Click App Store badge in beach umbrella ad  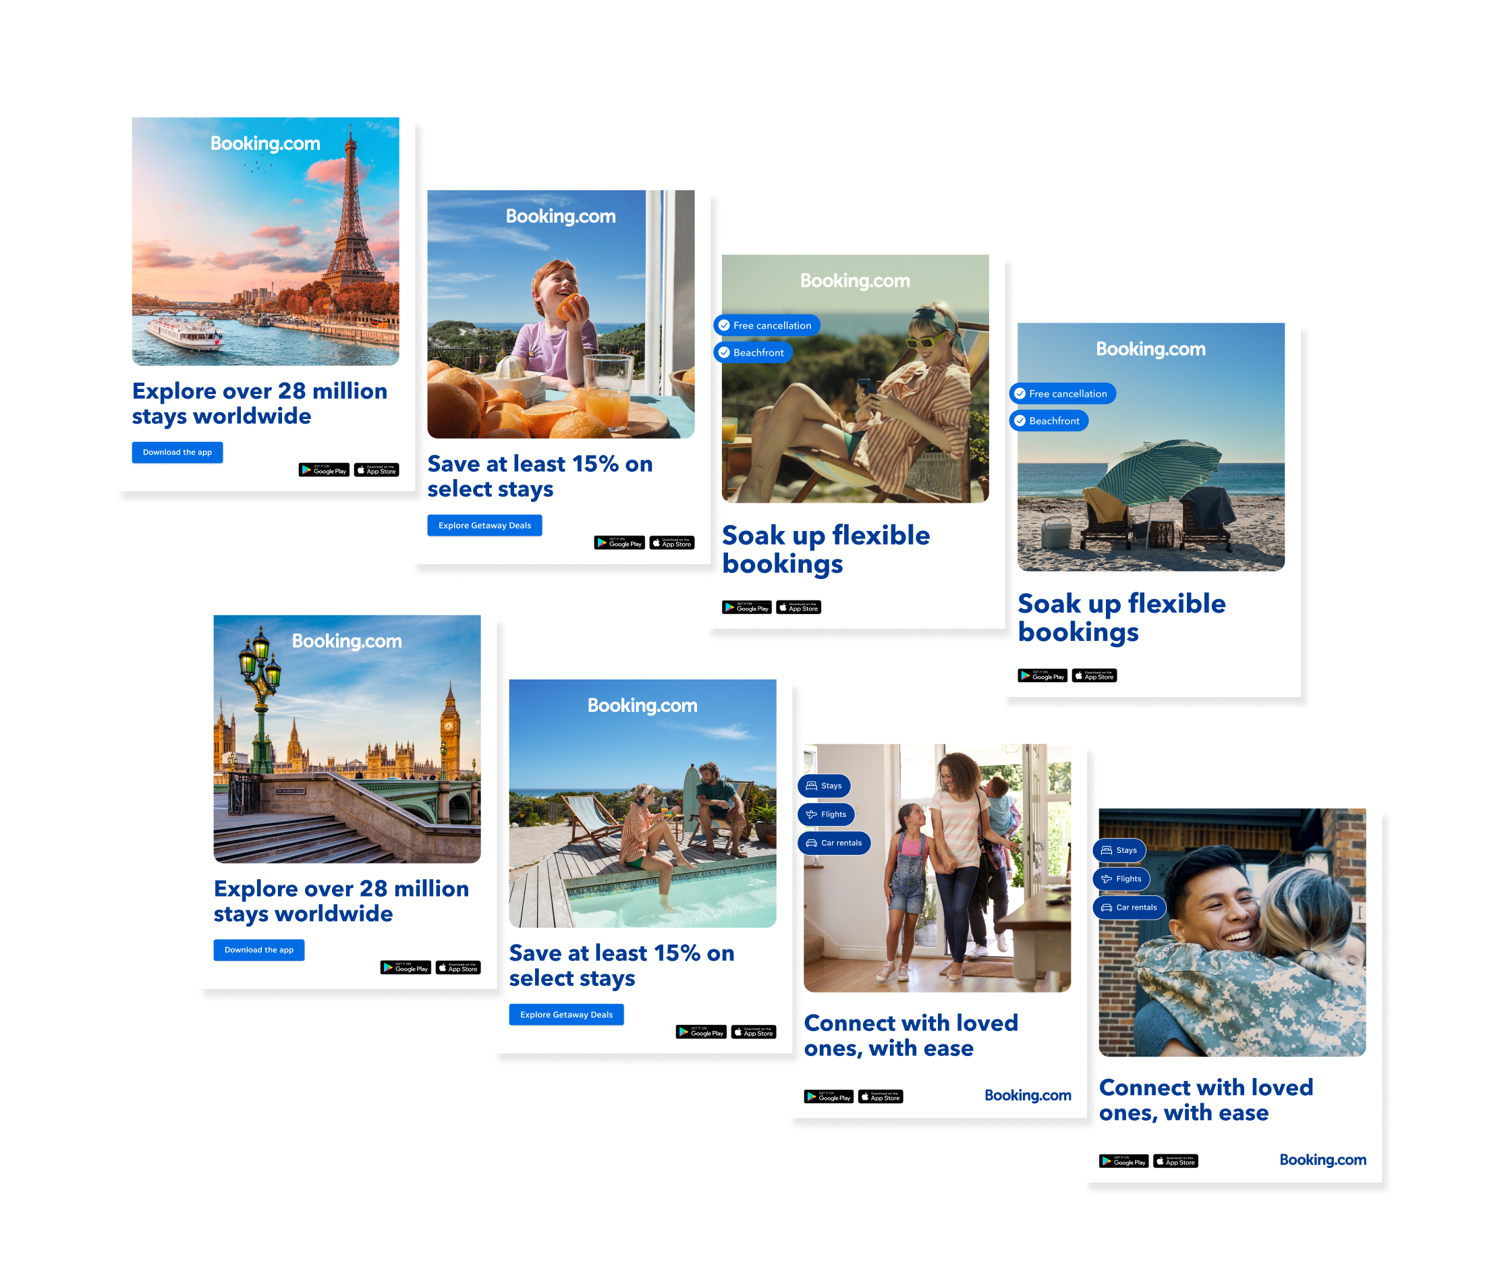click(1094, 676)
